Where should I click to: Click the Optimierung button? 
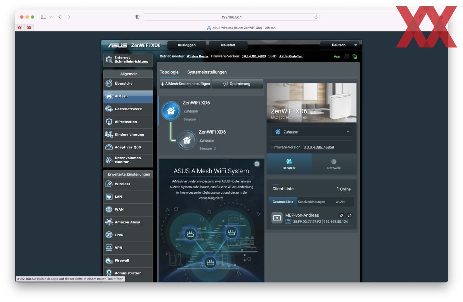click(238, 84)
